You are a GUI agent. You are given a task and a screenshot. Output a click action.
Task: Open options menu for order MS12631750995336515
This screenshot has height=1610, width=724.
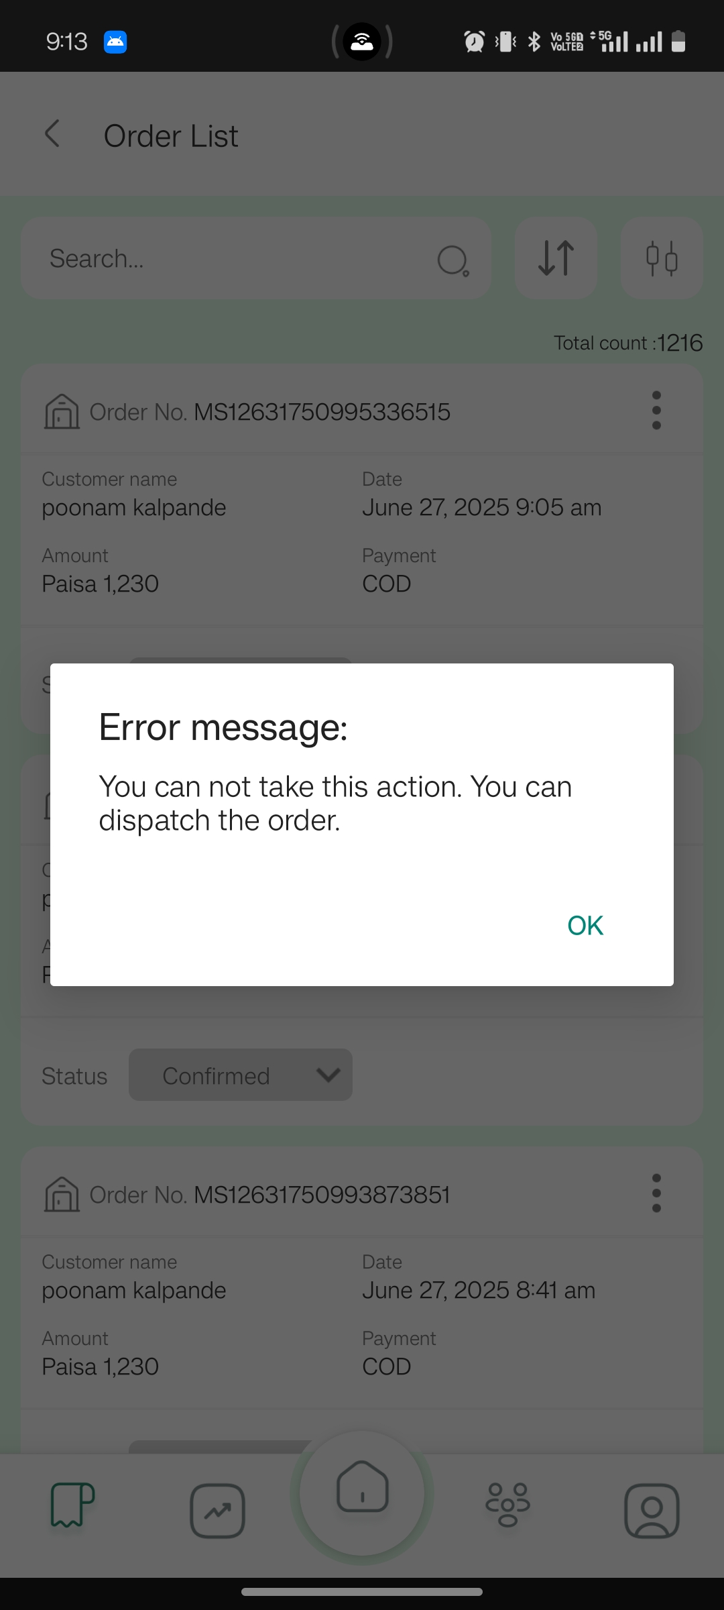[656, 411]
